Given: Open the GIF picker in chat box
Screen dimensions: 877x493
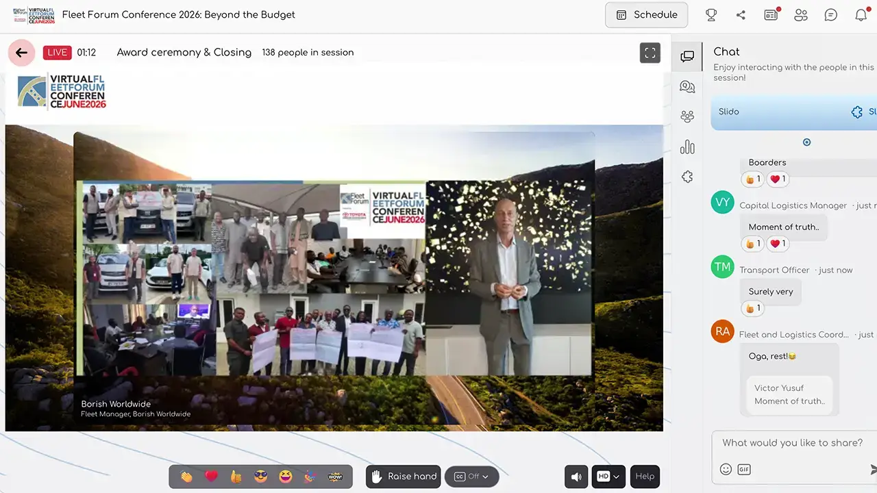Looking at the screenshot, I should coord(743,469).
